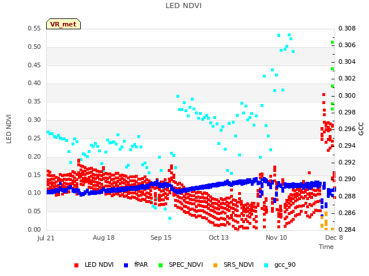Viewport: 369px width, 276px height.
Task: Click the 0.300 GCC axis value
Action: click(347, 95)
